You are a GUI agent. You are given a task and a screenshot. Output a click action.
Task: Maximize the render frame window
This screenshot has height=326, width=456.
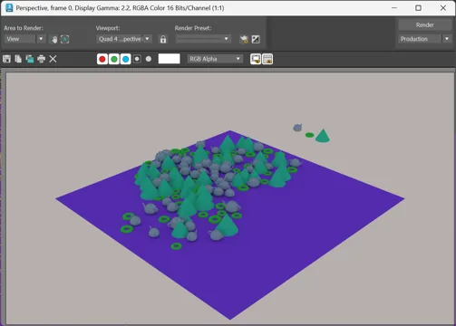coord(418,8)
